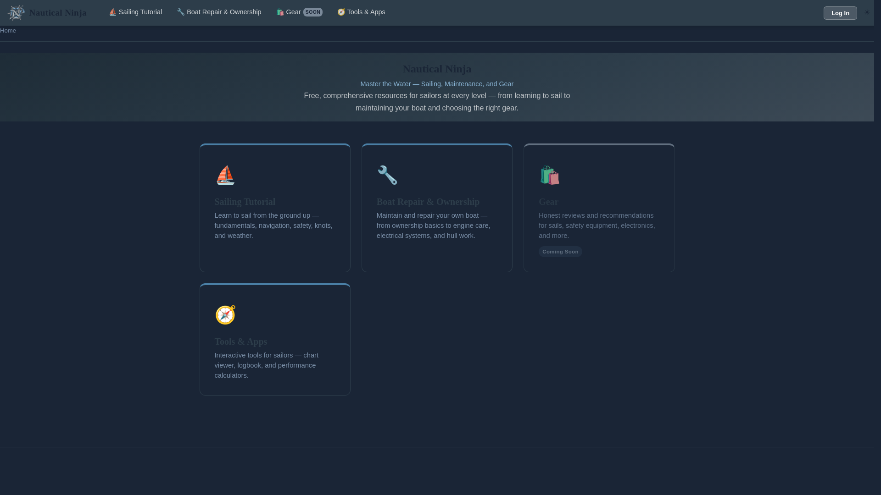Open the Boat Repair & Ownership card heading
Screen dimensions: 881x495
pos(428,202)
